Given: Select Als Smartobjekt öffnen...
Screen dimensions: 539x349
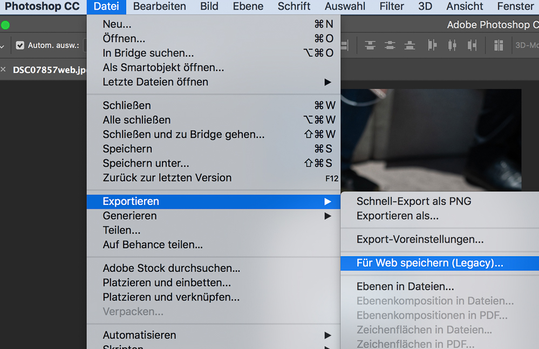Looking at the screenshot, I should tap(214, 67).
